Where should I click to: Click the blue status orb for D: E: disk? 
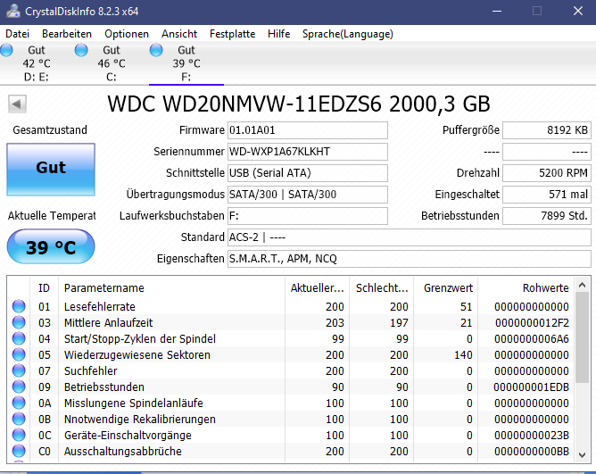click(x=6, y=50)
